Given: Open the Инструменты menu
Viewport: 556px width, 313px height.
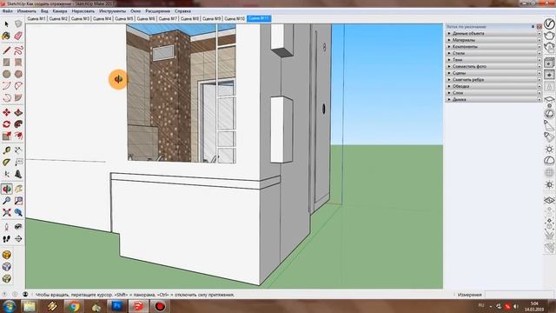Looking at the screenshot, I should click(112, 11).
